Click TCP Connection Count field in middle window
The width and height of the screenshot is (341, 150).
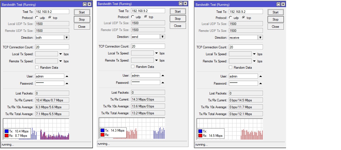148,46
